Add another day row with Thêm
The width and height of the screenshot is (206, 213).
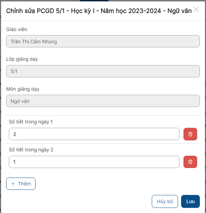pos(21,184)
